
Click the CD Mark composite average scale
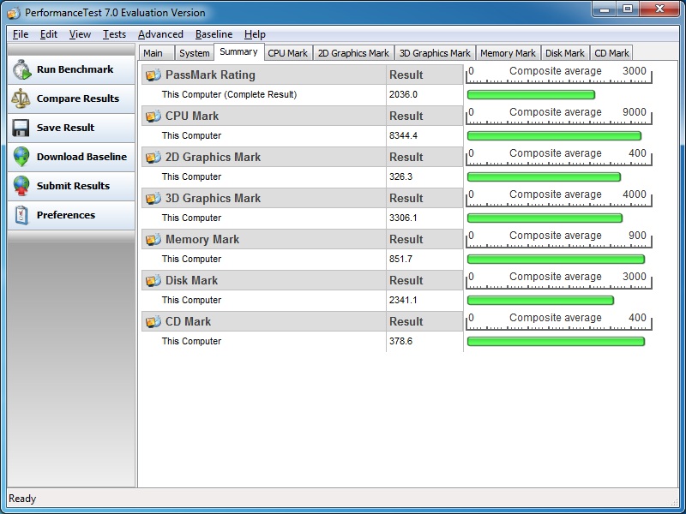click(559, 321)
